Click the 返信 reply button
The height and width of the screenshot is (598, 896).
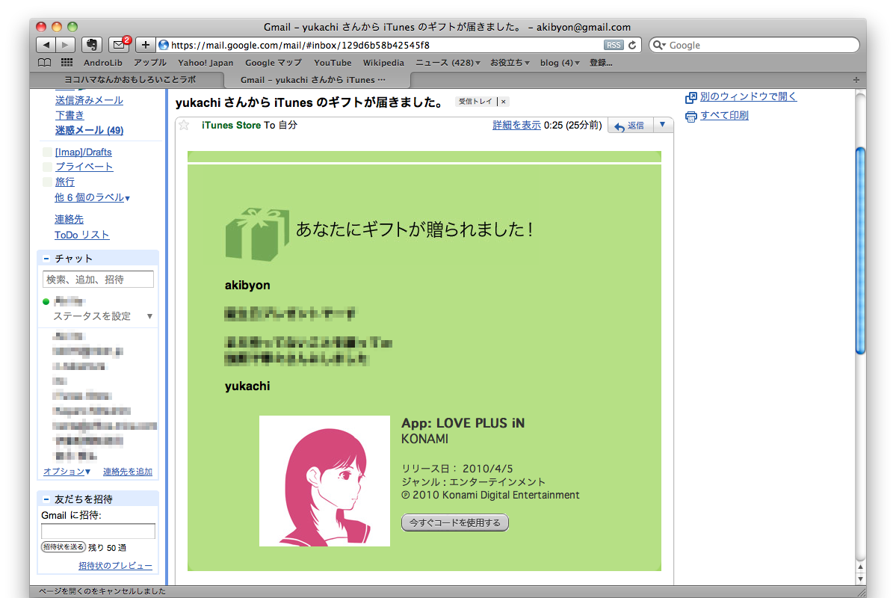(630, 125)
